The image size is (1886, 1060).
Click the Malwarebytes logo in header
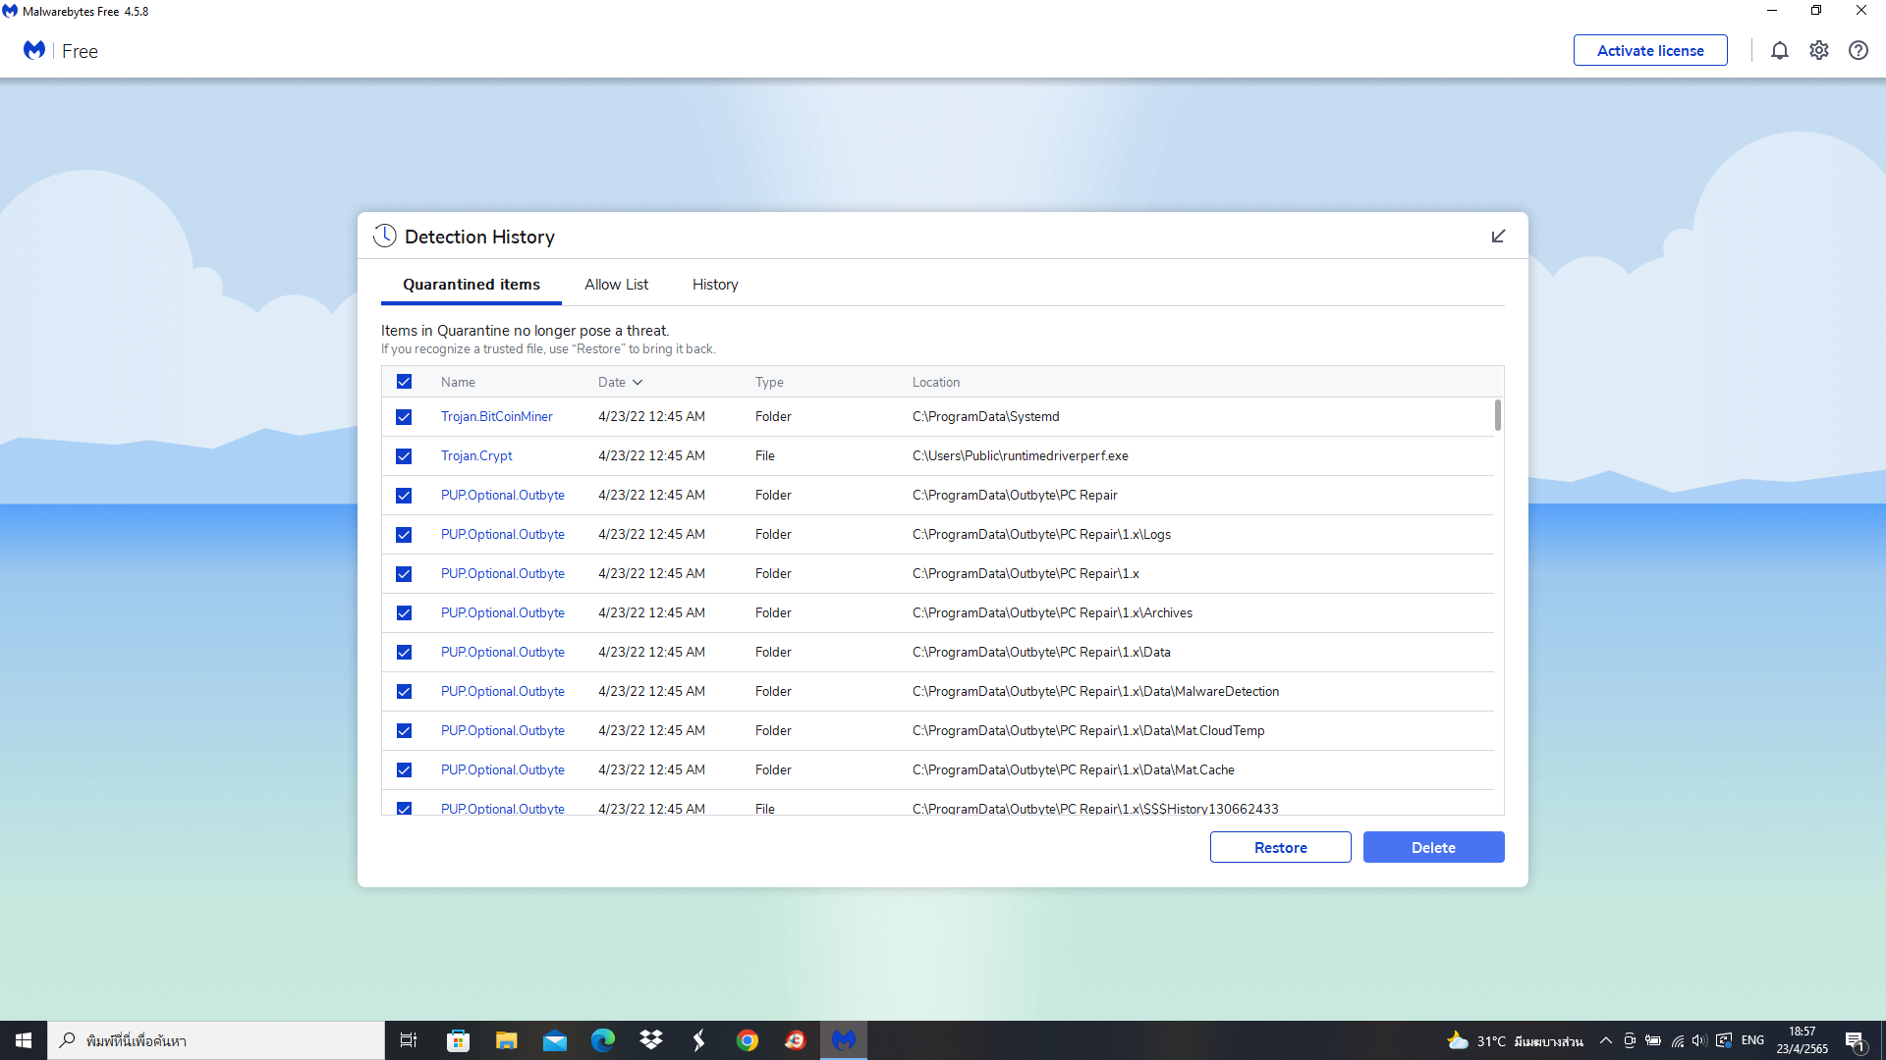pos(34,50)
